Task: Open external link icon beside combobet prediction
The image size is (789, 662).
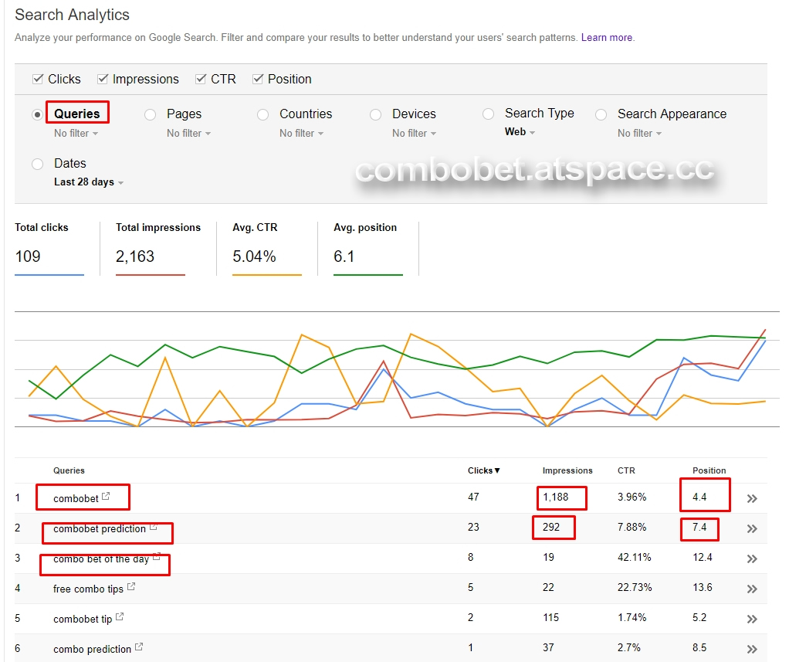Action: tap(153, 528)
